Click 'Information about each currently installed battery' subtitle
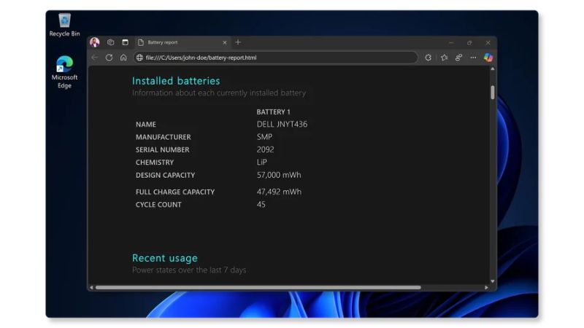Image resolution: width=584 pixels, height=328 pixels. 218,93
